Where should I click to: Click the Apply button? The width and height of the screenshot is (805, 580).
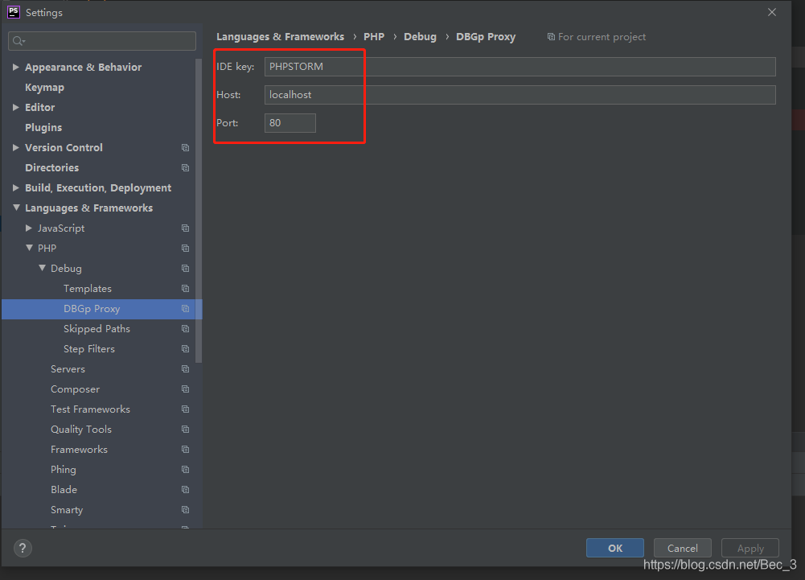pyautogui.click(x=750, y=548)
